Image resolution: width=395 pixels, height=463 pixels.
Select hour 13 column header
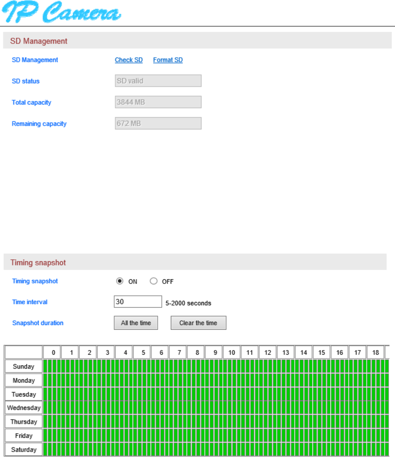(286, 352)
